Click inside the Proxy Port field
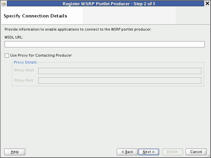211x158 pixels. pyautogui.click(x=120, y=81)
